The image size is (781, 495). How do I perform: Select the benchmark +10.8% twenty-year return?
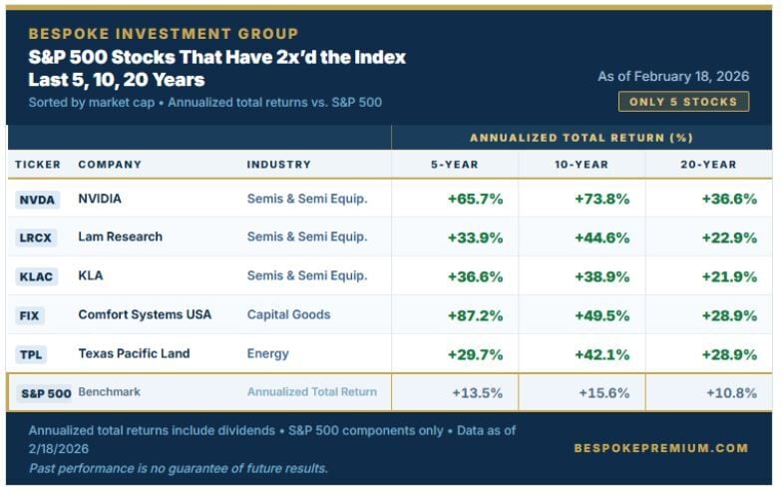[730, 393]
